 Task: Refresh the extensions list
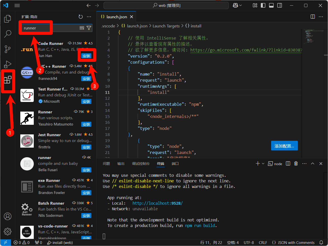point(80,17)
